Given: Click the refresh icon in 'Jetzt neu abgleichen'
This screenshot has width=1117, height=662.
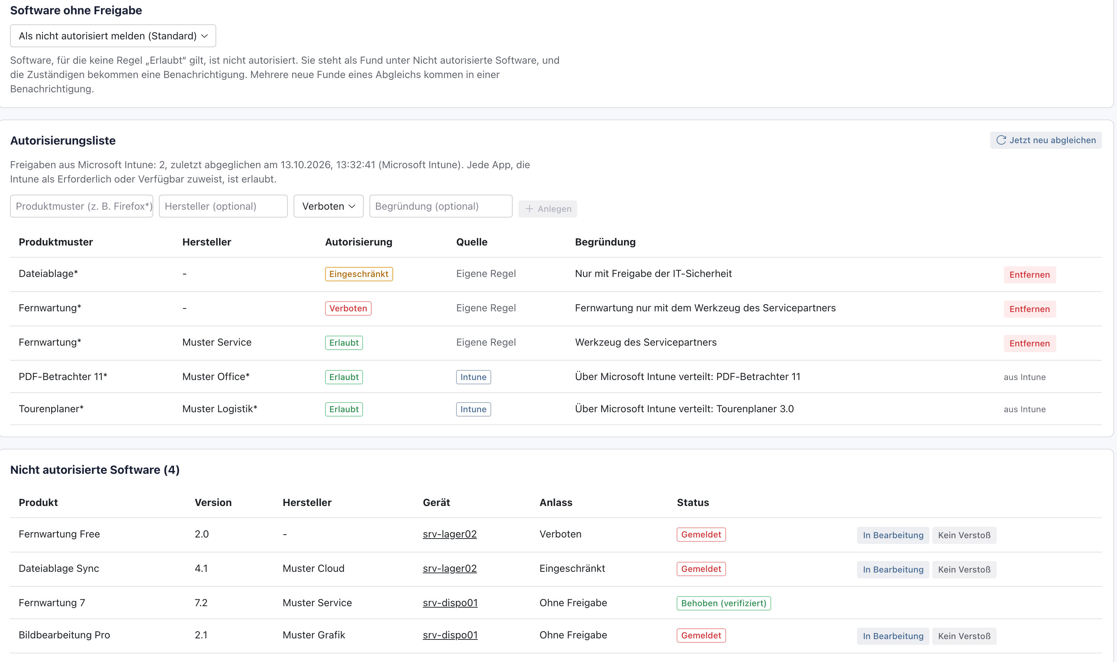Looking at the screenshot, I should tap(1001, 140).
